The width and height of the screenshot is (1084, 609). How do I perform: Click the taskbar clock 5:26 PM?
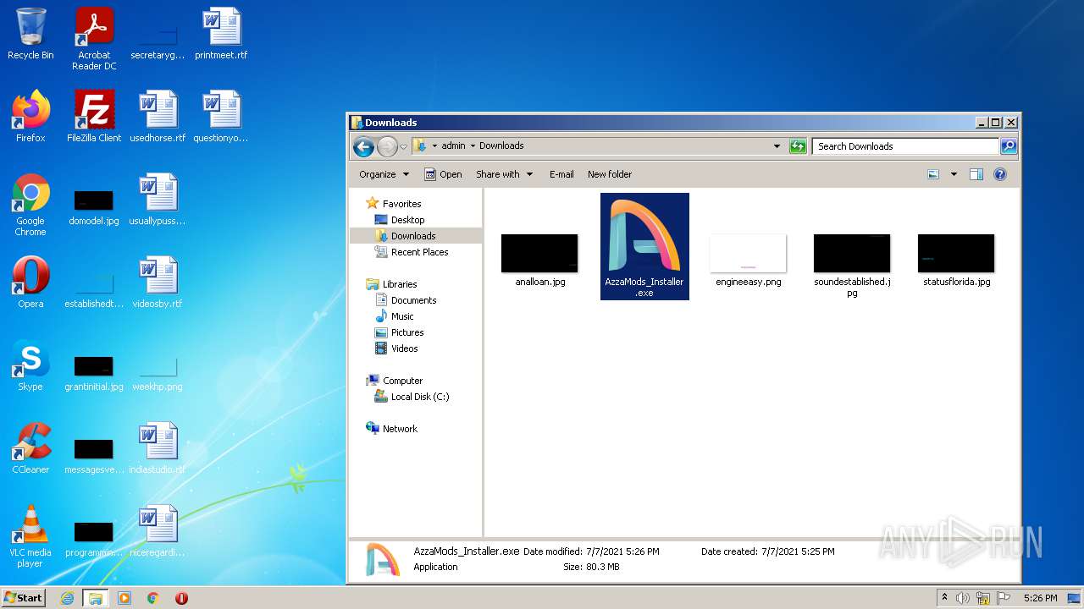pos(1040,598)
